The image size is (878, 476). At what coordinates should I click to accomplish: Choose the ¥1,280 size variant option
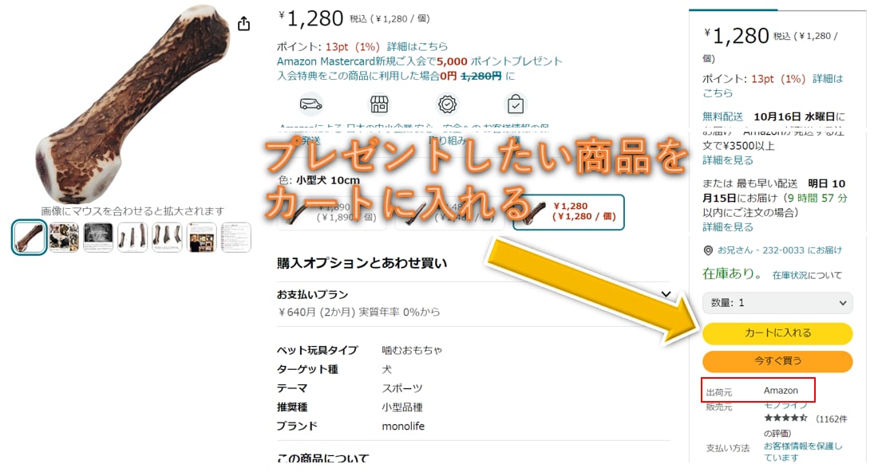[x=568, y=212]
